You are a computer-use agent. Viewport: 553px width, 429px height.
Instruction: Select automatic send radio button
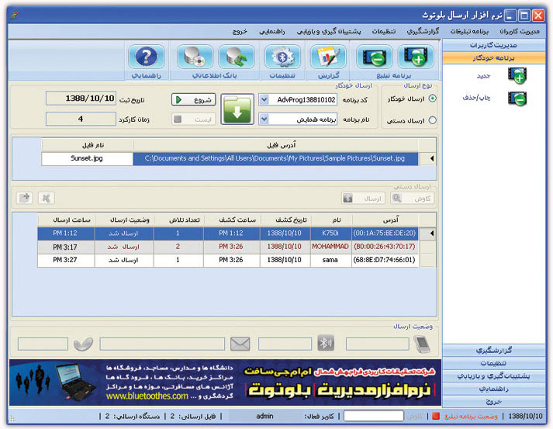[432, 99]
